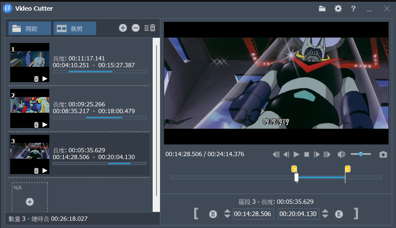Open the output folder icon in title bar
The width and height of the screenshot is (396, 228).
[322, 9]
